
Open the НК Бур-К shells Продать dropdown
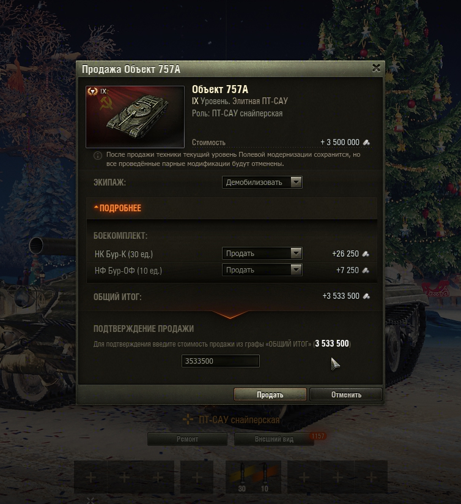[x=262, y=254]
